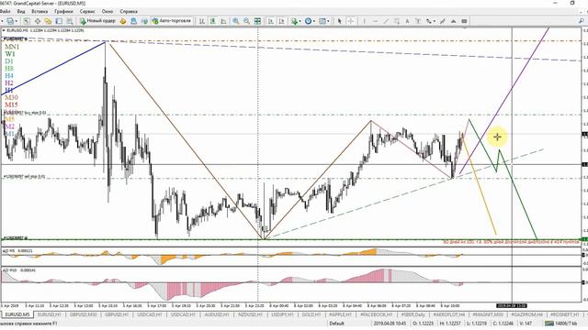The image size is (588, 330).
Task: Expand the Templates dropdown arrow
Action: coord(328,21)
